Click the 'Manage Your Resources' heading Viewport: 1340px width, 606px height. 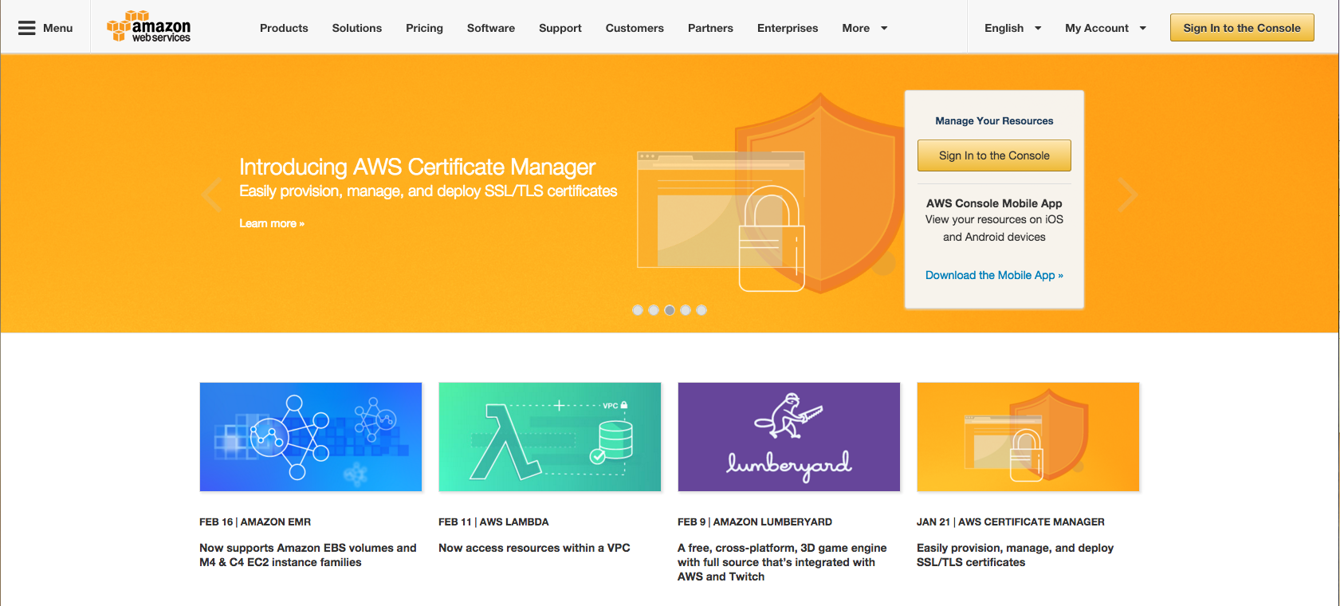point(994,121)
